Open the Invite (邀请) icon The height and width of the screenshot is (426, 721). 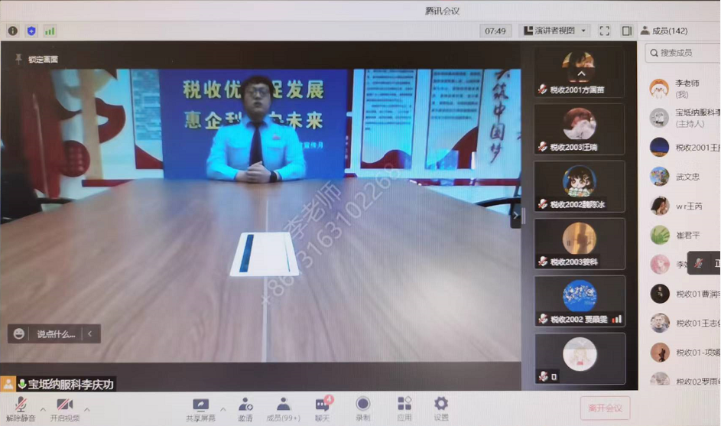[245, 408]
